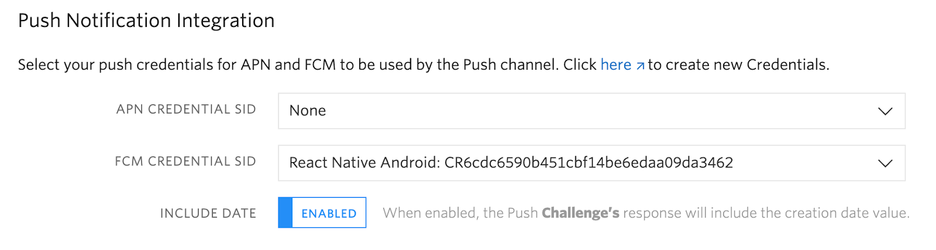Click the ENABLED text on the toggle
This screenshot has width=936, height=250.
329,214
